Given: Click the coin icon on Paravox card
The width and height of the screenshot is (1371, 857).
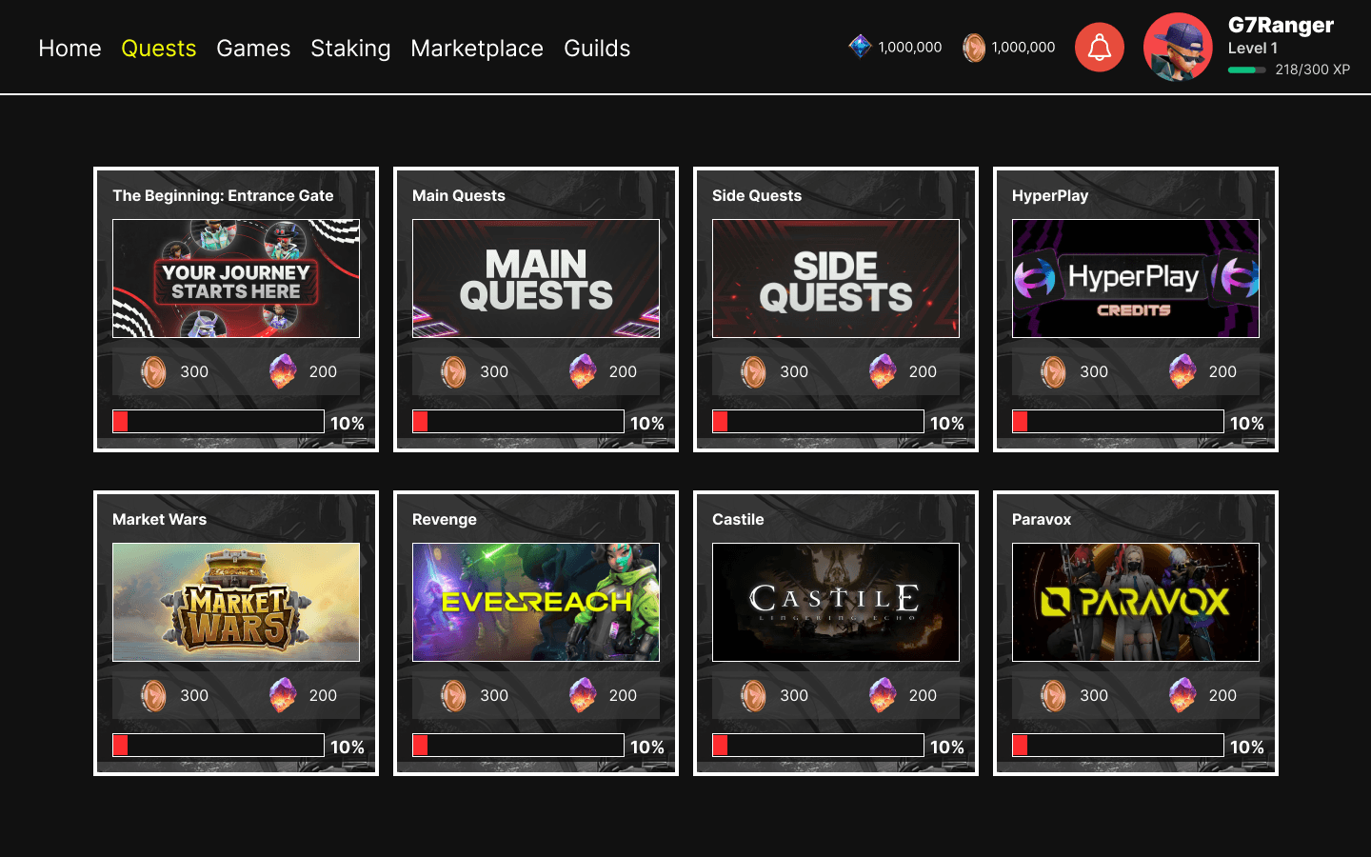Looking at the screenshot, I should tap(1053, 695).
